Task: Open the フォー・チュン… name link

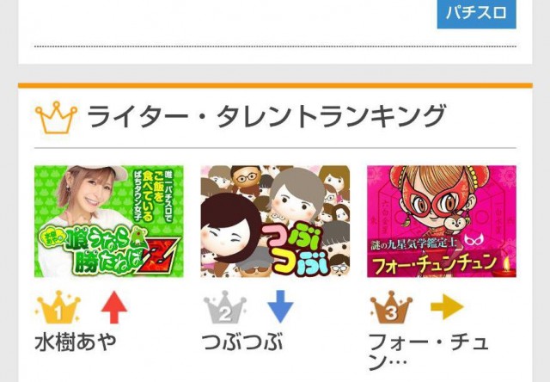Action: click(428, 351)
